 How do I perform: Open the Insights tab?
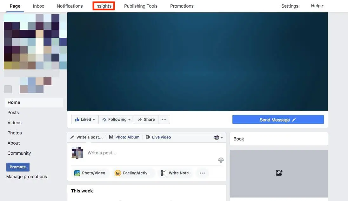click(104, 6)
